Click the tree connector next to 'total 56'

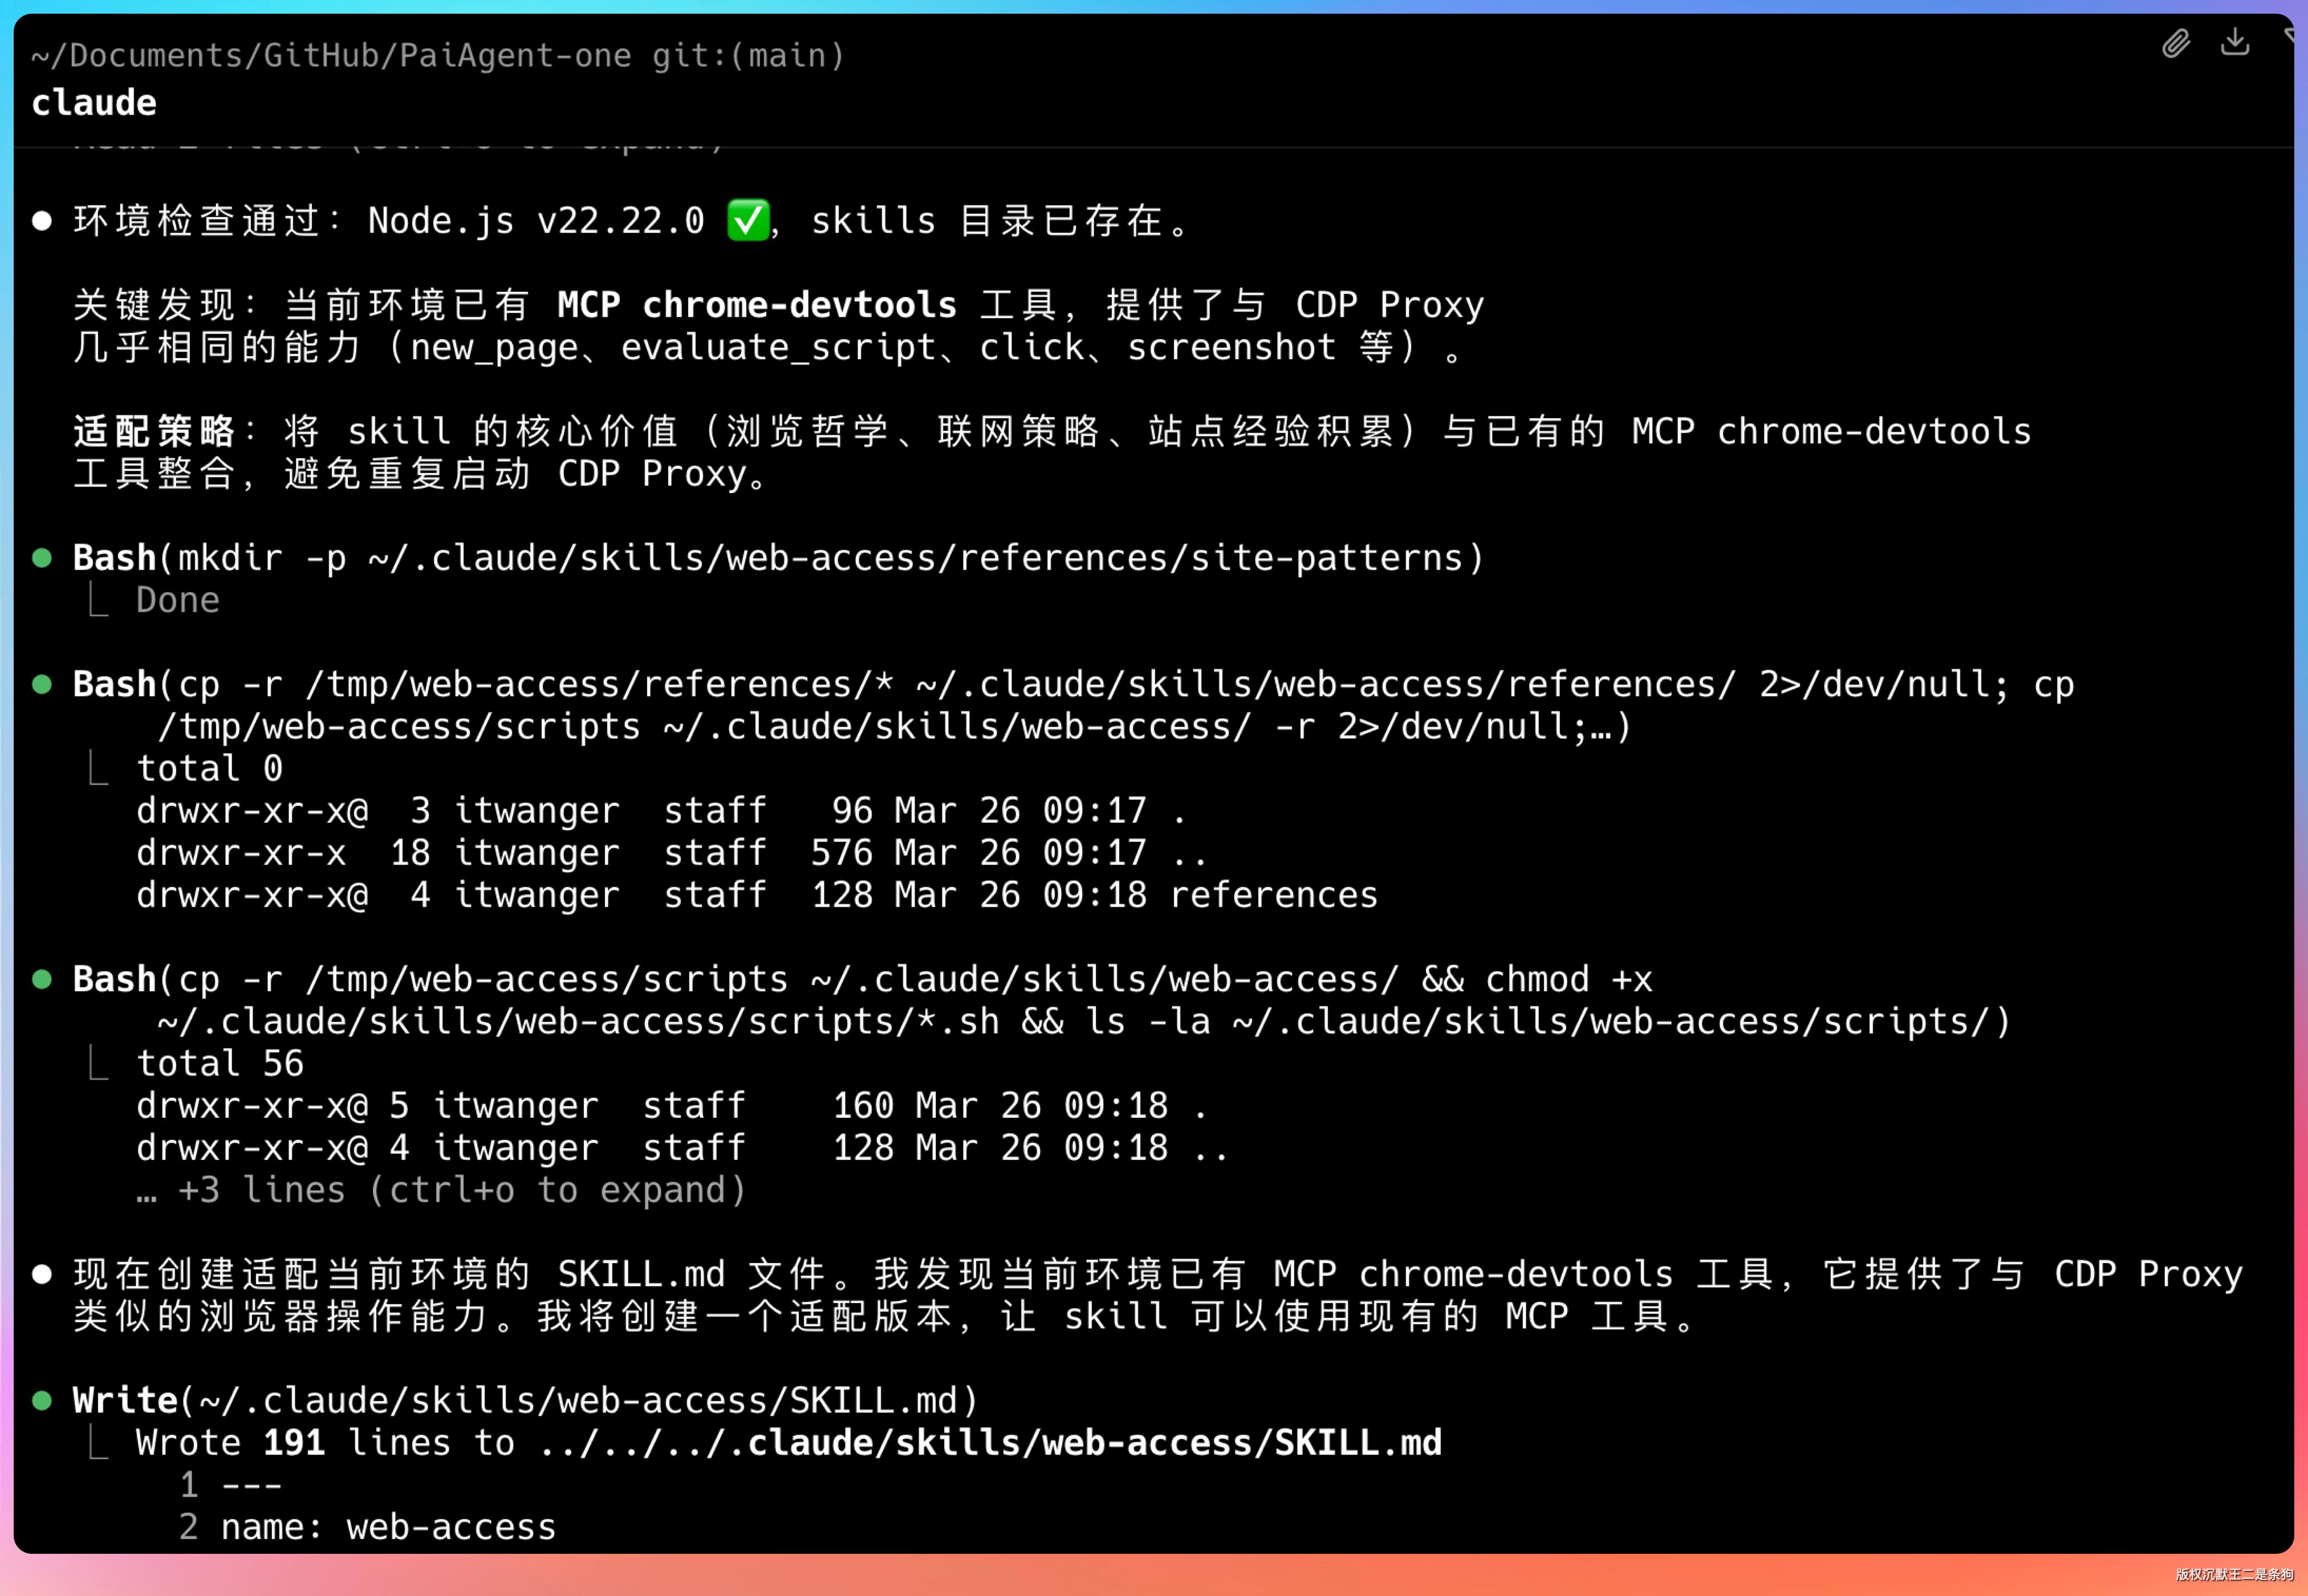(x=98, y=1063)
